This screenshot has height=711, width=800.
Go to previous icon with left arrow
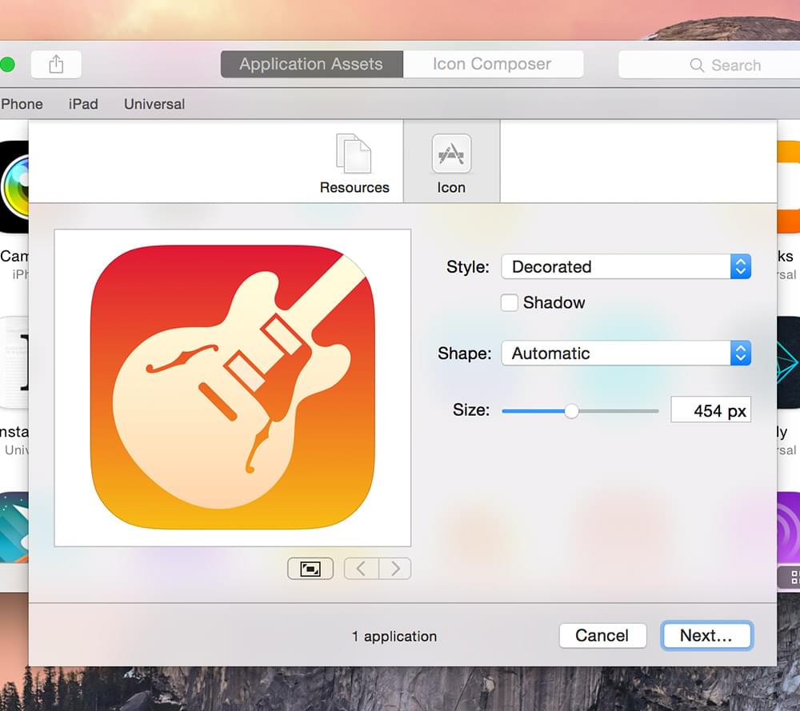point(361,569)
